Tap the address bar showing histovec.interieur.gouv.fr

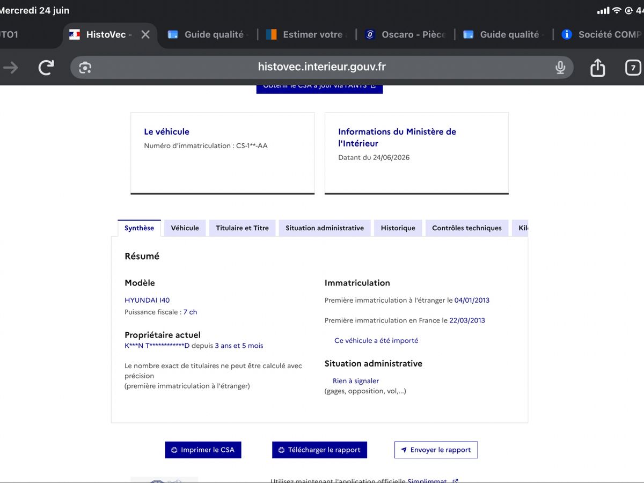point(322,68)
